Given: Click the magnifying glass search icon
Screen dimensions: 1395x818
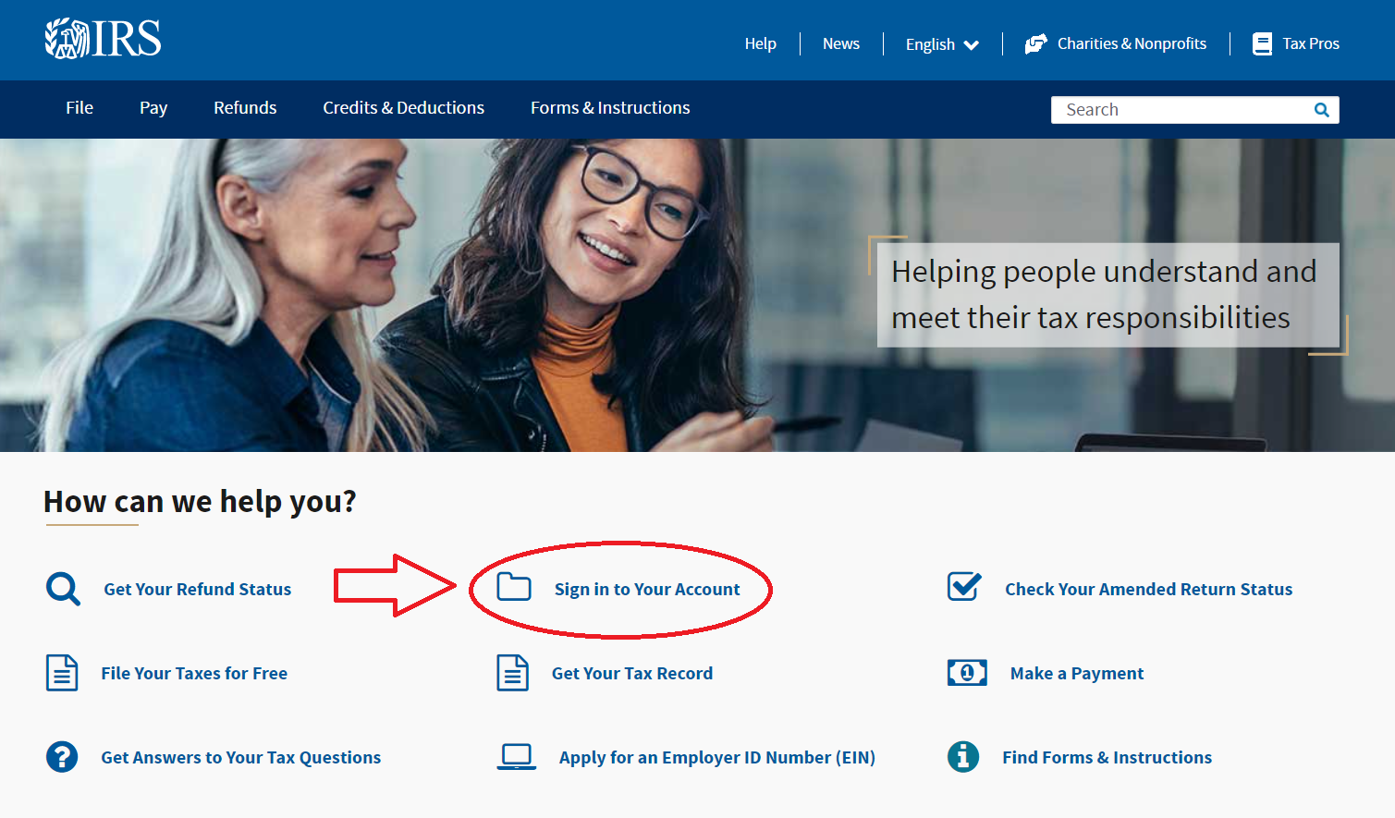Looking at the screenshot, I should pyautogui.click(x=1321, y=109).
